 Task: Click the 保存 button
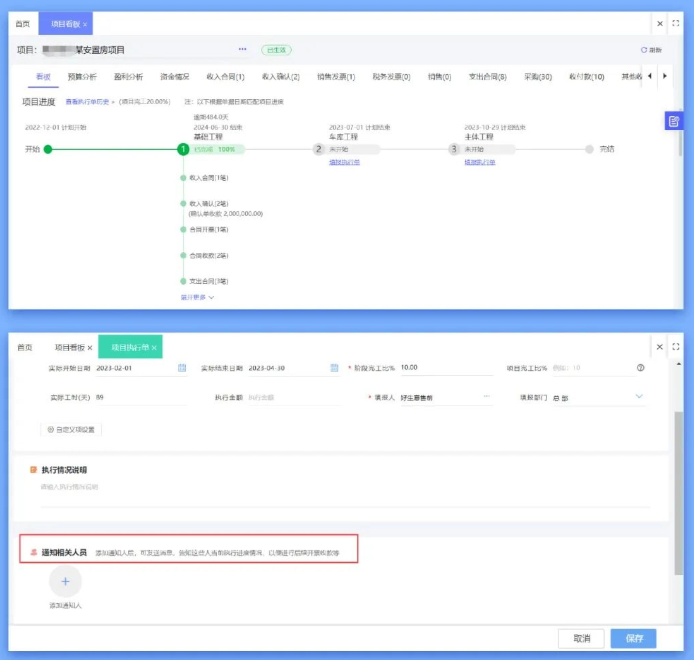click(x=633, y=638)
